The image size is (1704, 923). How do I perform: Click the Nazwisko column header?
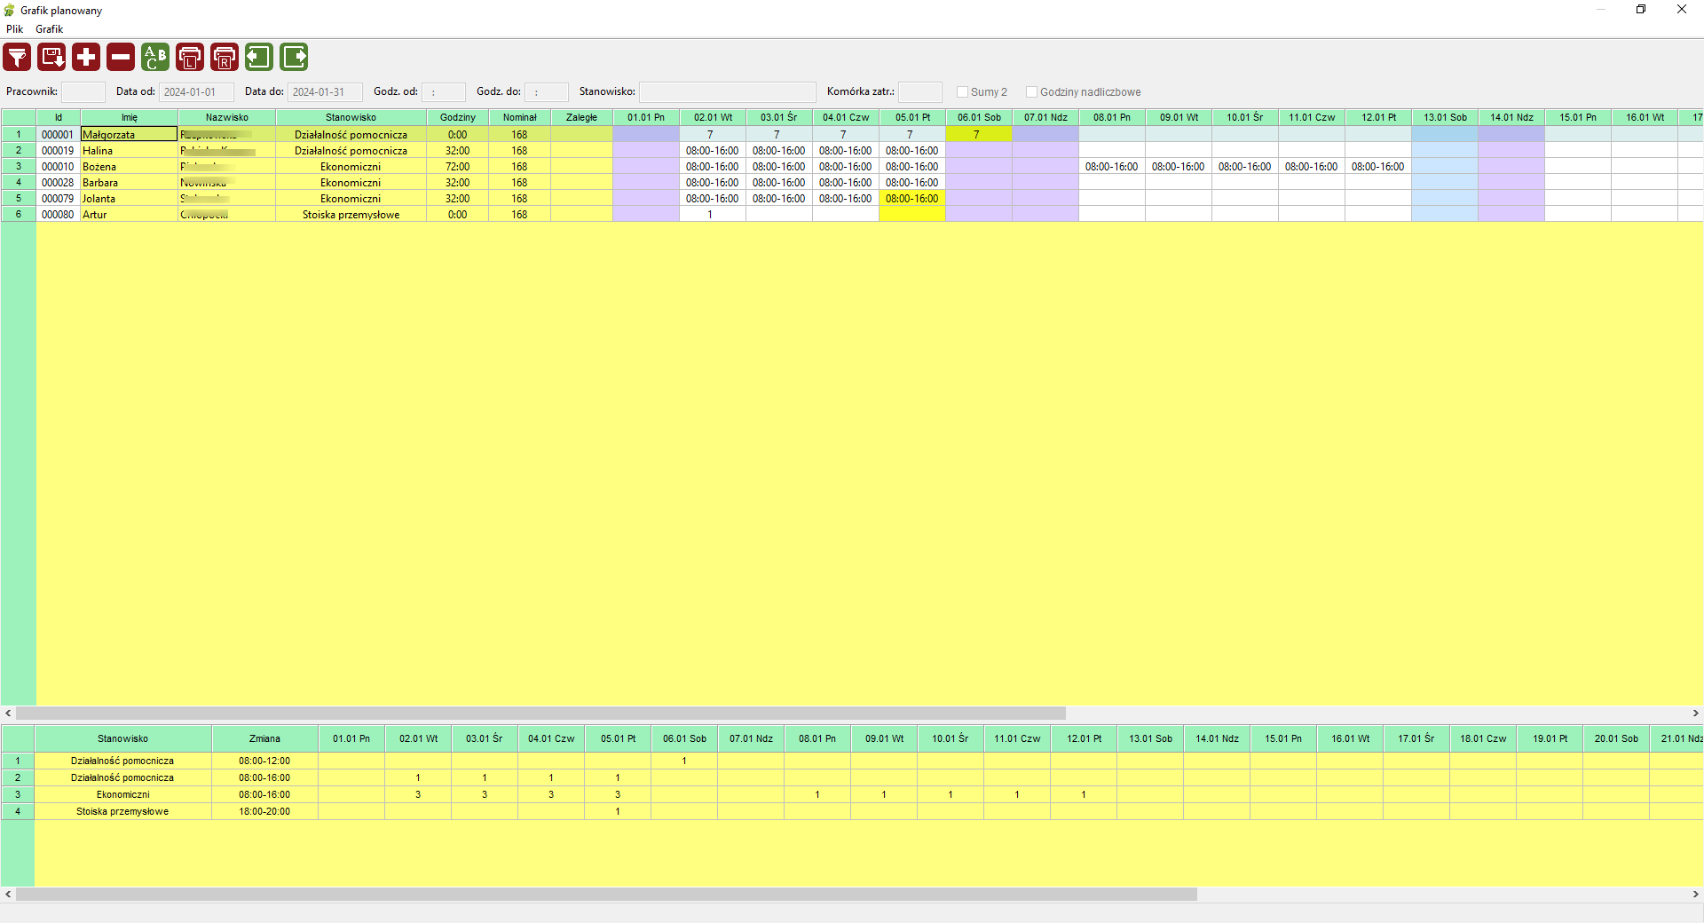coord(226,117)
